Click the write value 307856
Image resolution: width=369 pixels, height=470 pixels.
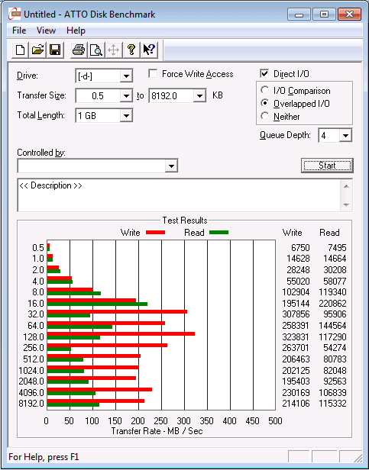(x=296, y=314)
